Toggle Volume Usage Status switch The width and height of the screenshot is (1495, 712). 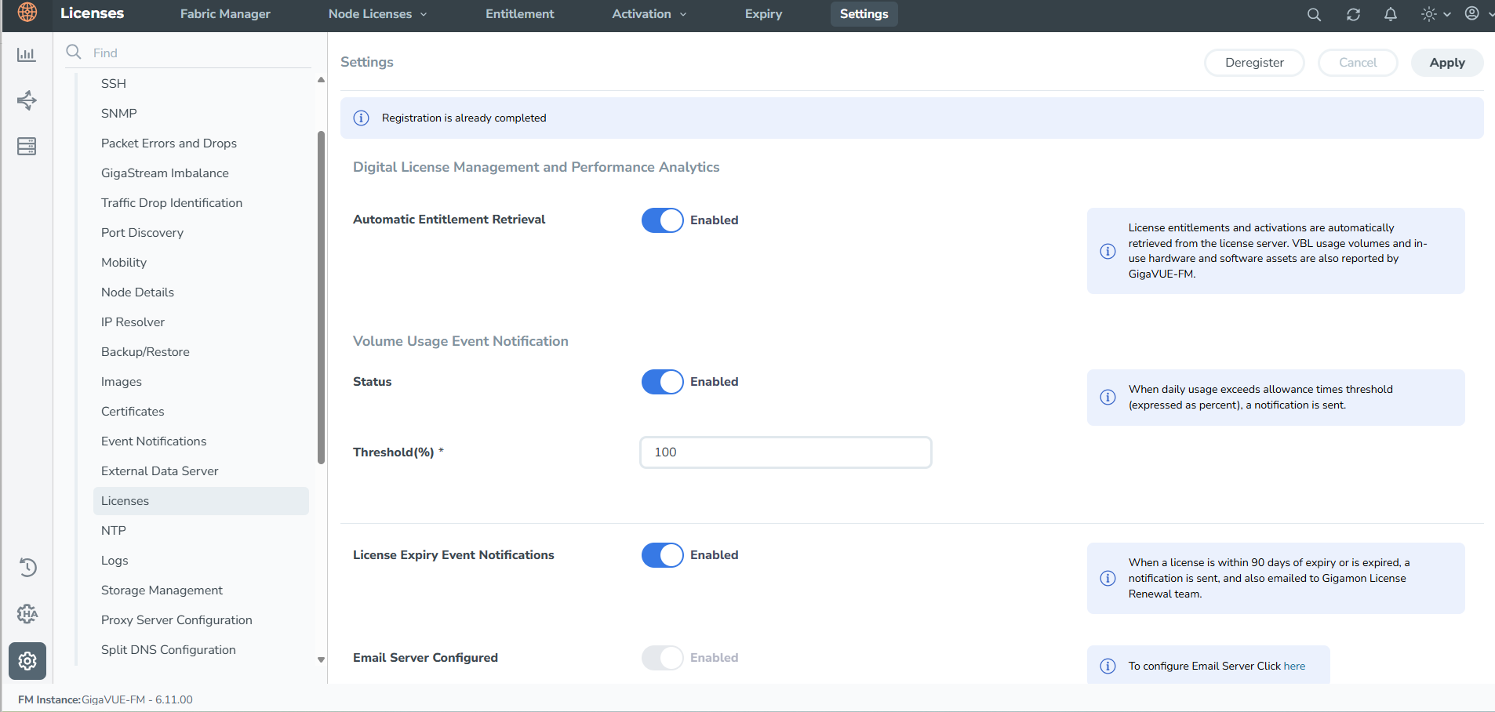[x=663, y=382]
